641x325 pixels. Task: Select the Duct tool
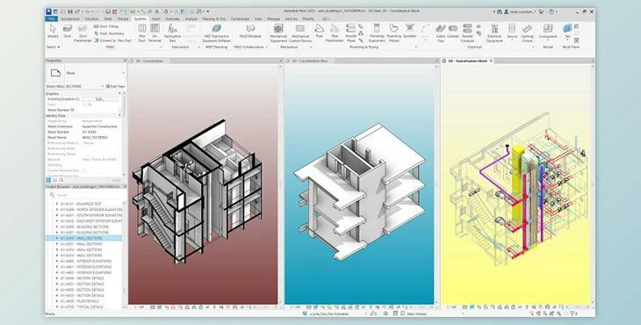pos(68,31)
